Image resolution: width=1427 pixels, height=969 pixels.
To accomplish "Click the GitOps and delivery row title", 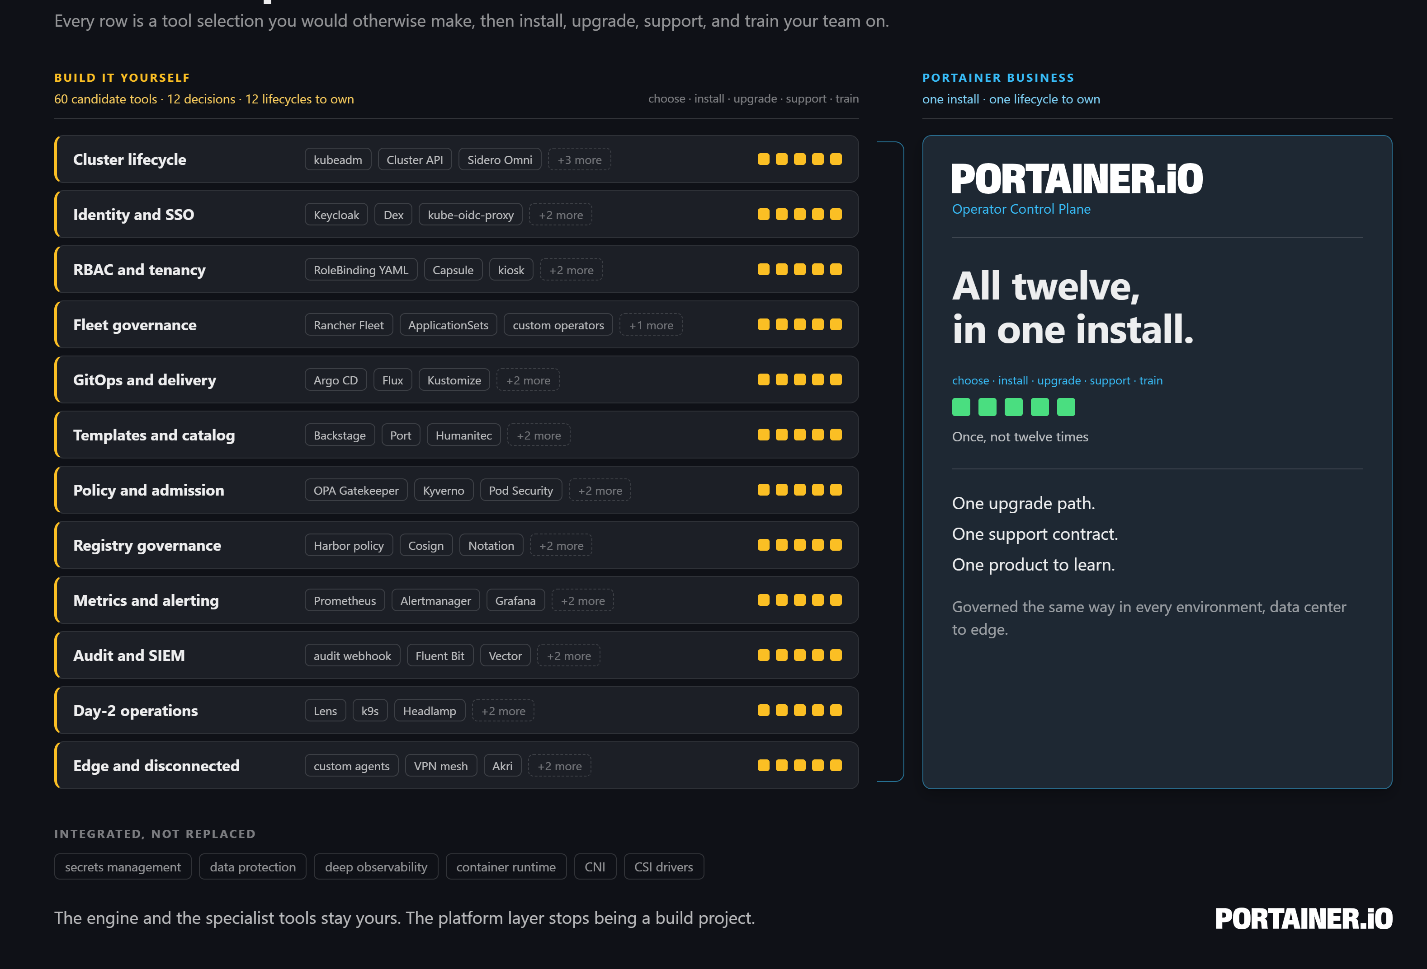I will [x=144, y=380].
